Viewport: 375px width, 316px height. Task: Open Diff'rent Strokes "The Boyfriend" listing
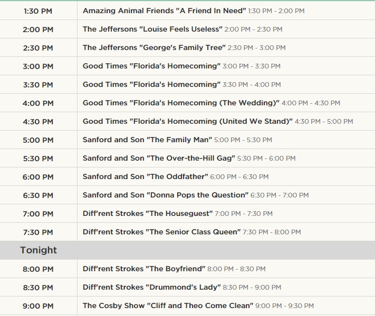click(x=143, y=269)
